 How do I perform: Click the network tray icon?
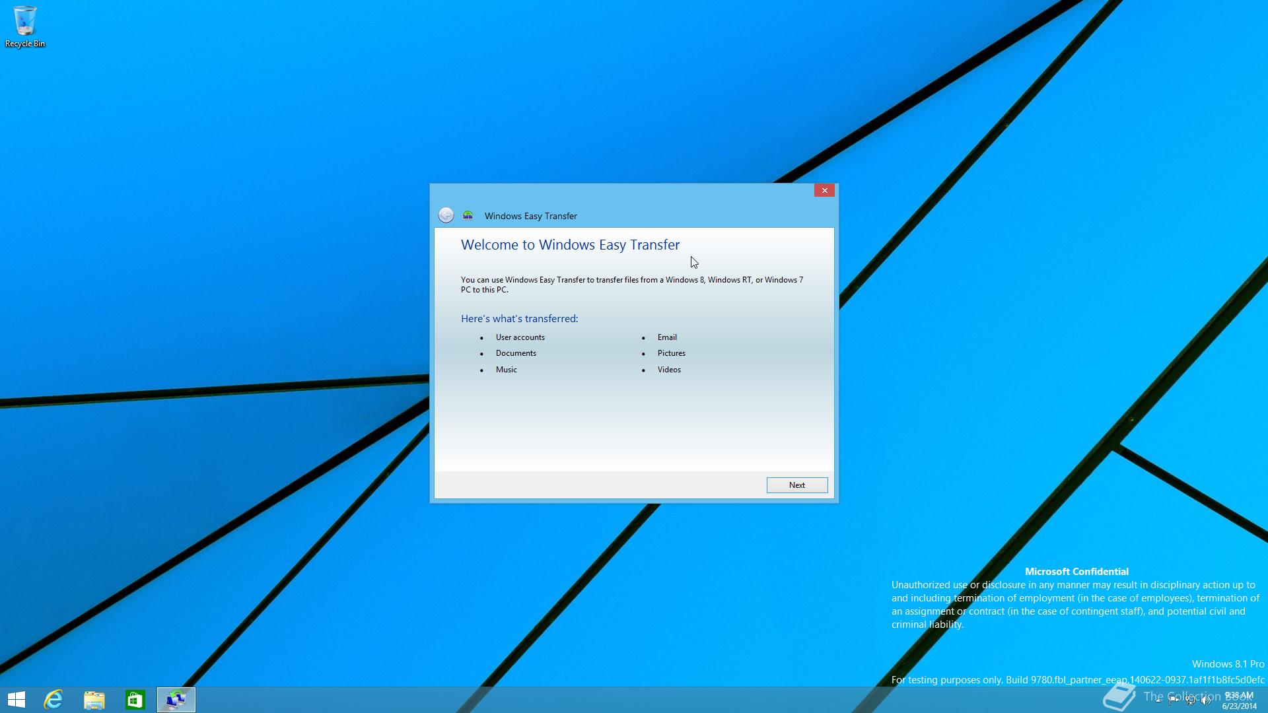pyautogui.click(x=1190, y=700)
